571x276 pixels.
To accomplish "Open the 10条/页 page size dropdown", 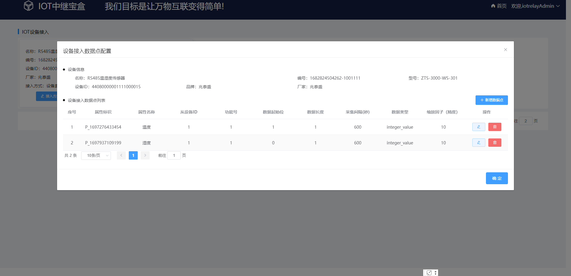I will tap(96, 155).
